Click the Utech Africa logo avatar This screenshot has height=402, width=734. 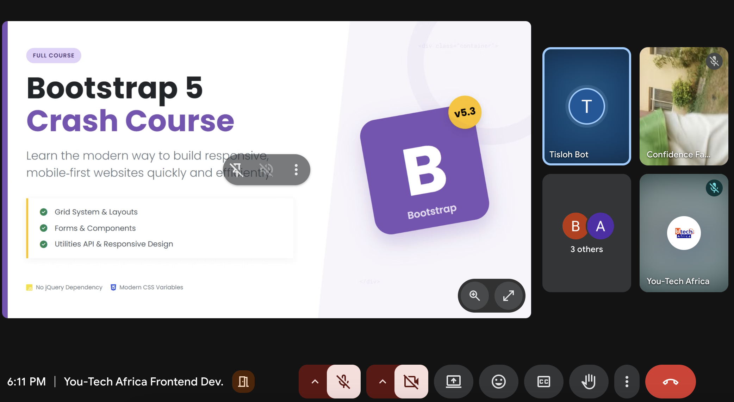click(684, 233)
